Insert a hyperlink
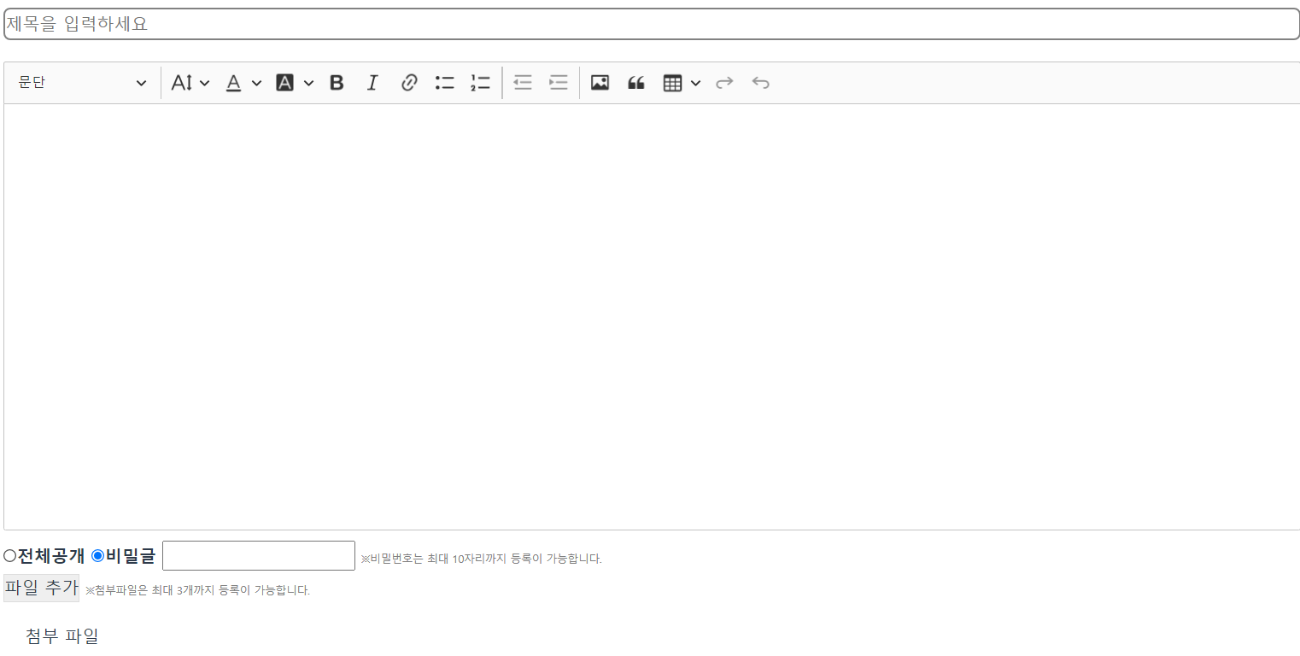The width and height of the screenshot is (1300, 656). coord(408,82)
